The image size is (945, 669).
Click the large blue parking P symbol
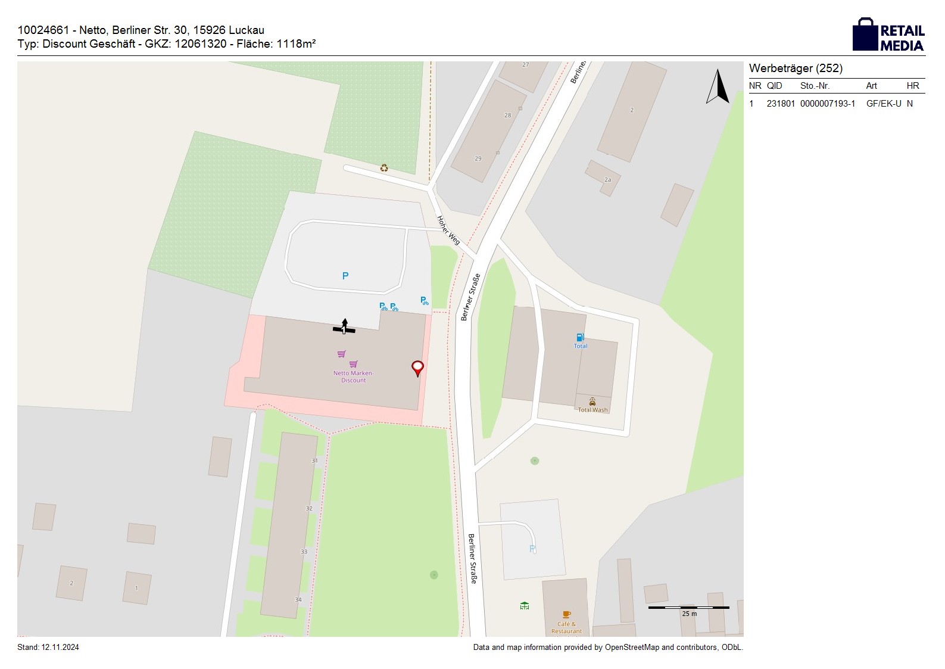[345, 276]
